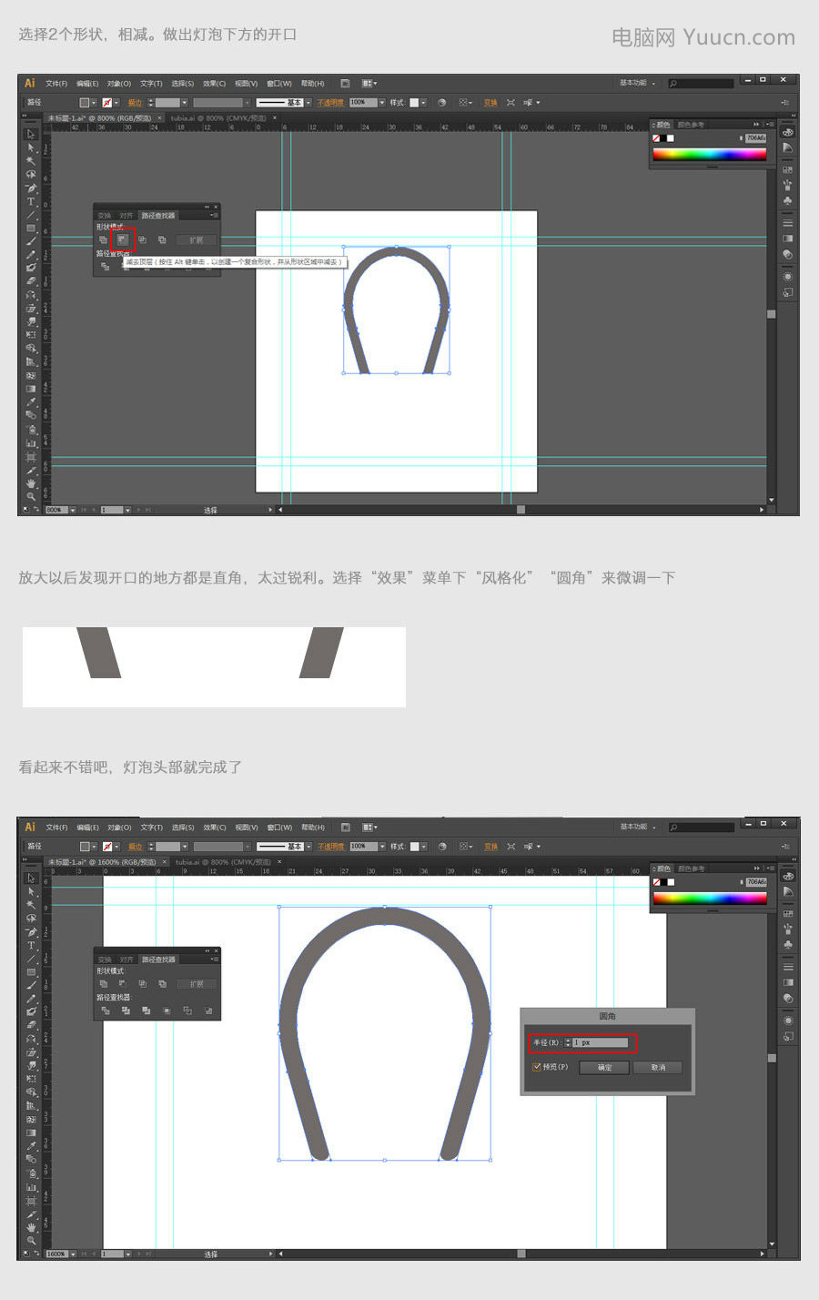819x1300 pixels.
Task: Pick the Hand tool in bottom screenshot
Action: 31,1227
